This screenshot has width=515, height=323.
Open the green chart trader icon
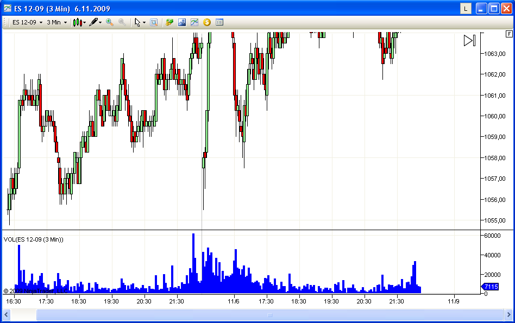point(169,22)
